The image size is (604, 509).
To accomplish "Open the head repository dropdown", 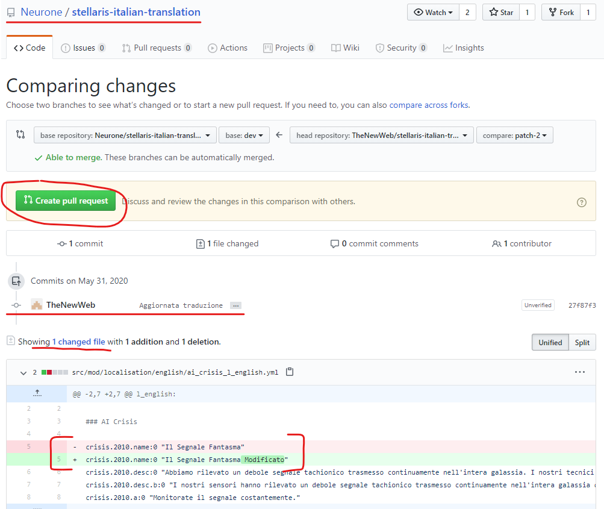I will tap(381, 136).
